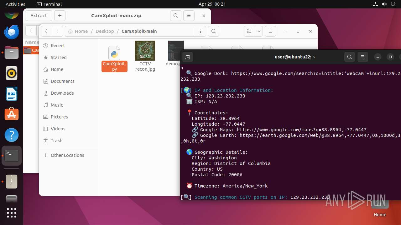Open Recent in sidebar
The height and width of the screenshot is (225, 401).
click(x=68, y=46)
